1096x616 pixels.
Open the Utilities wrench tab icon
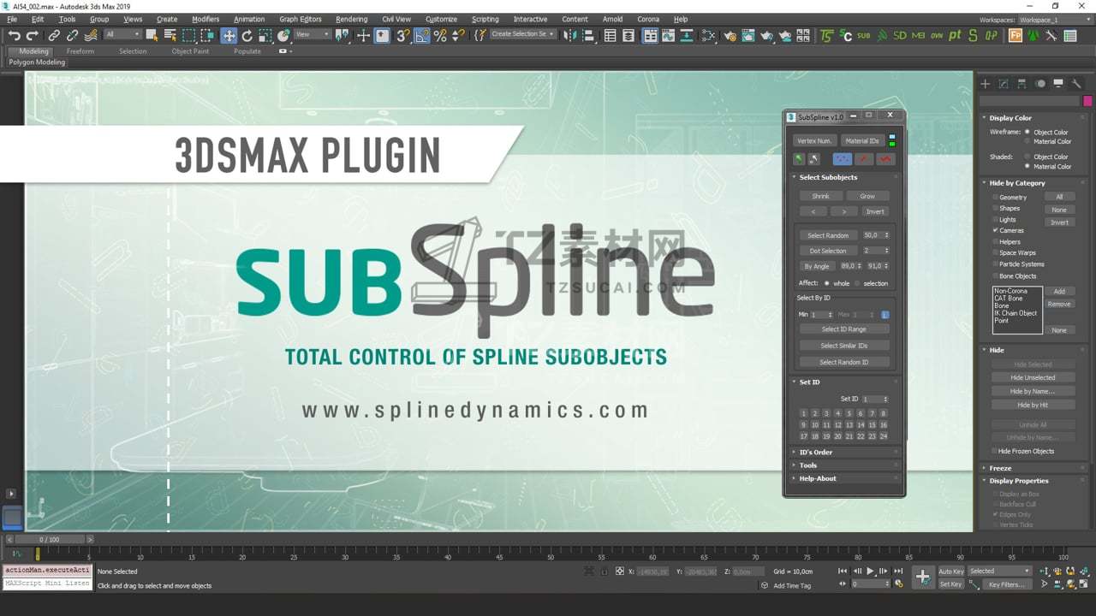click(1076, 83)
